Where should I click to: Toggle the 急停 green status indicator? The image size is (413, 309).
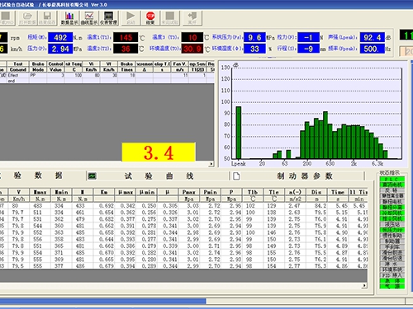point(392,281)
